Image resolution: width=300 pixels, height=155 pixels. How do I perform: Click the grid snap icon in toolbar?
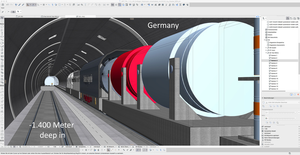click(x=44, y=5)
